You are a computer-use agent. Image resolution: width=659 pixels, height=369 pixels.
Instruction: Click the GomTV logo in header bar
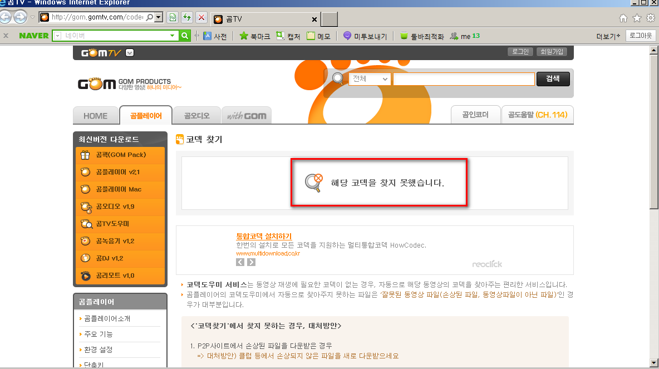click(101, 53)
